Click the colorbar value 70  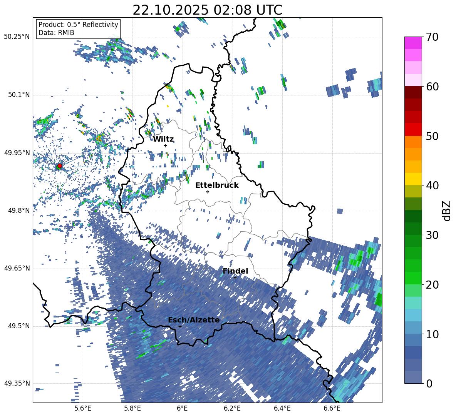433,37
